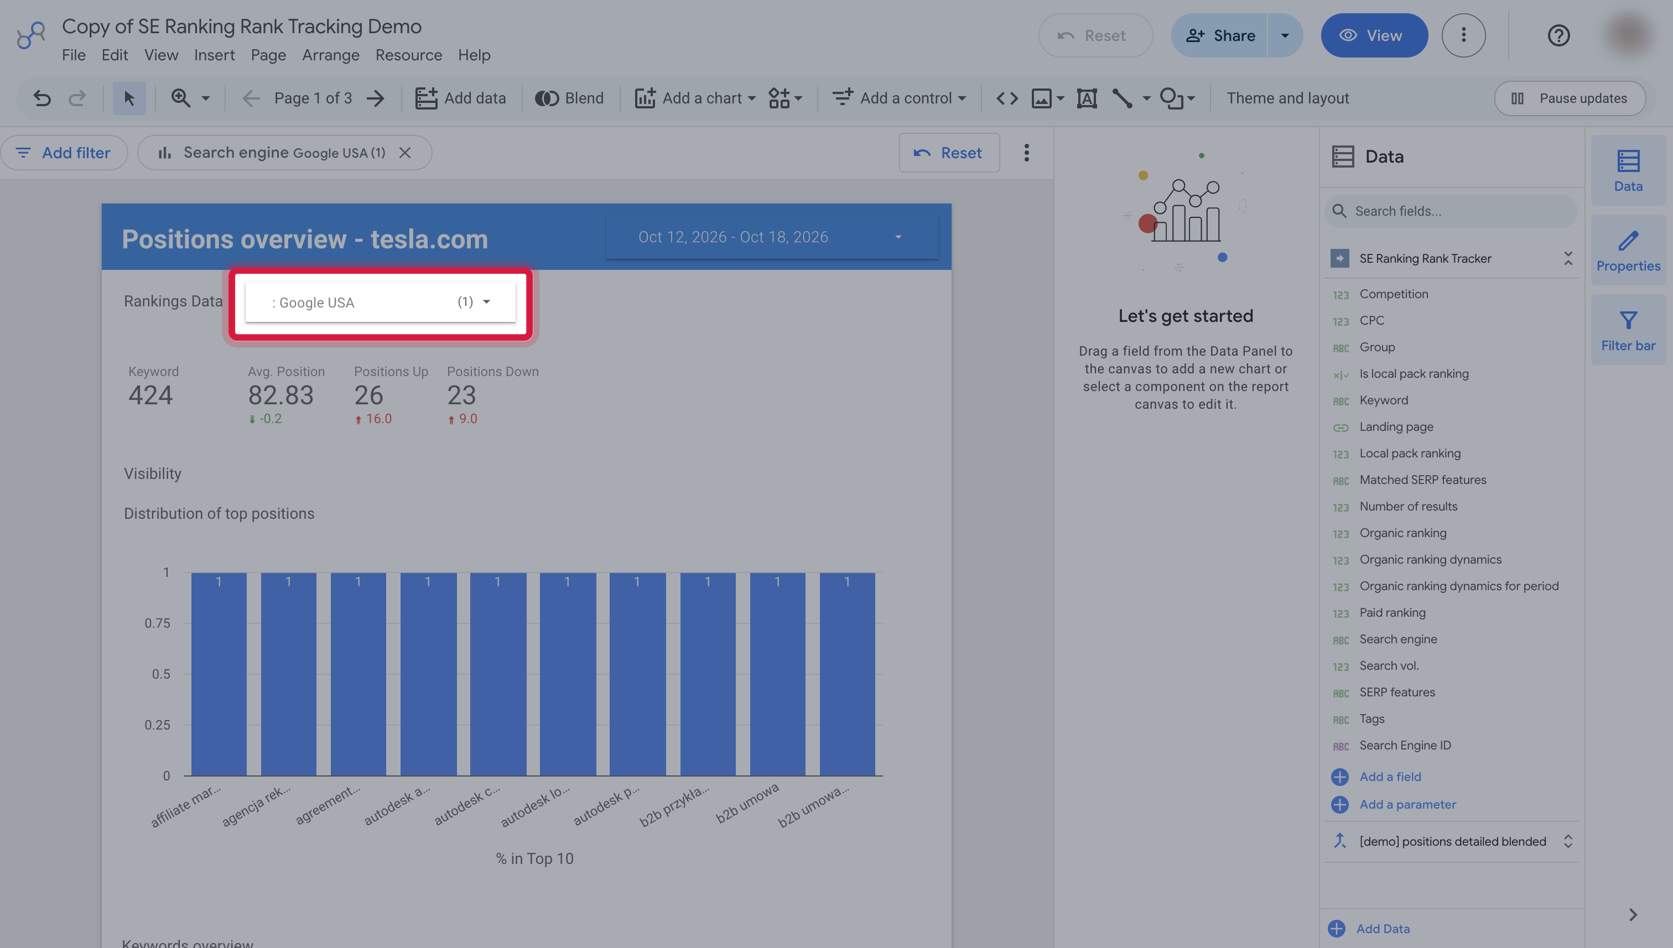Click the SE Ranking data source icon
This screenshot has width=1673, height=948.
pyautogui.click(x=1339, y=258)
